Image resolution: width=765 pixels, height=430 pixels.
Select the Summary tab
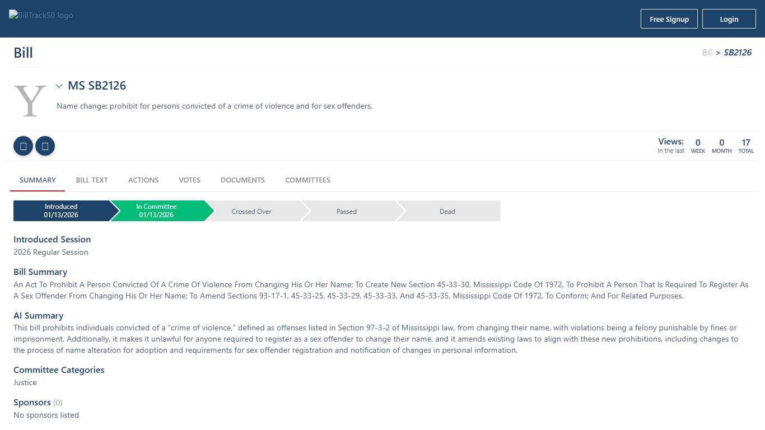click(38, 180)
